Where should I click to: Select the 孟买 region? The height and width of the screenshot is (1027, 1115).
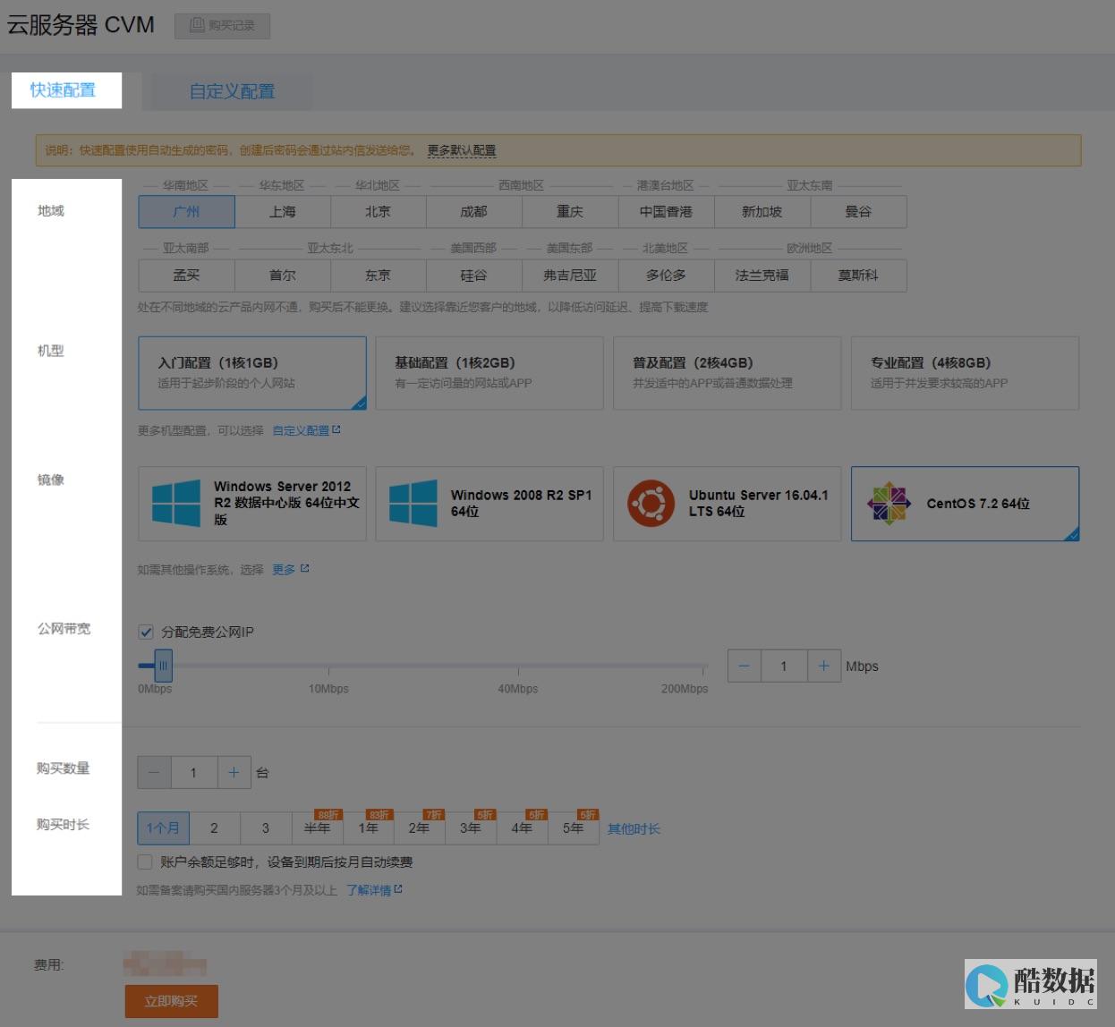click(186, 276)
